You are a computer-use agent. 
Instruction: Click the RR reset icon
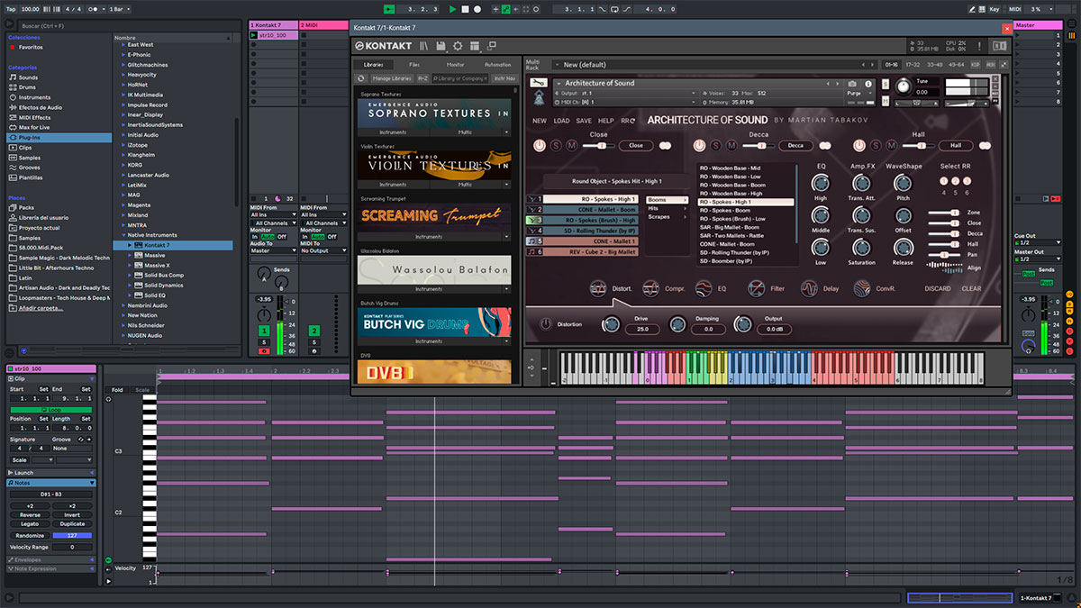628,121
